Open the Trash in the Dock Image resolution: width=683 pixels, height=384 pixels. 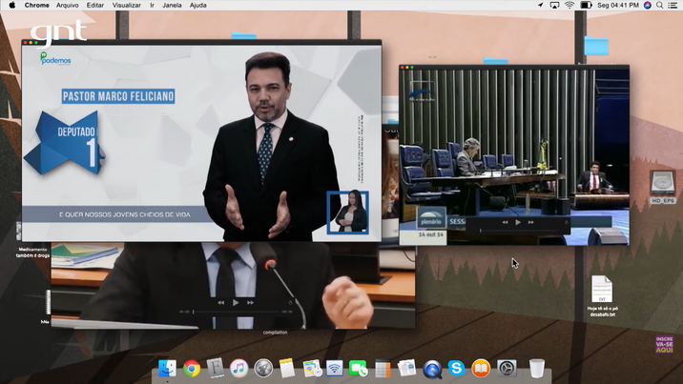[537, 369]
